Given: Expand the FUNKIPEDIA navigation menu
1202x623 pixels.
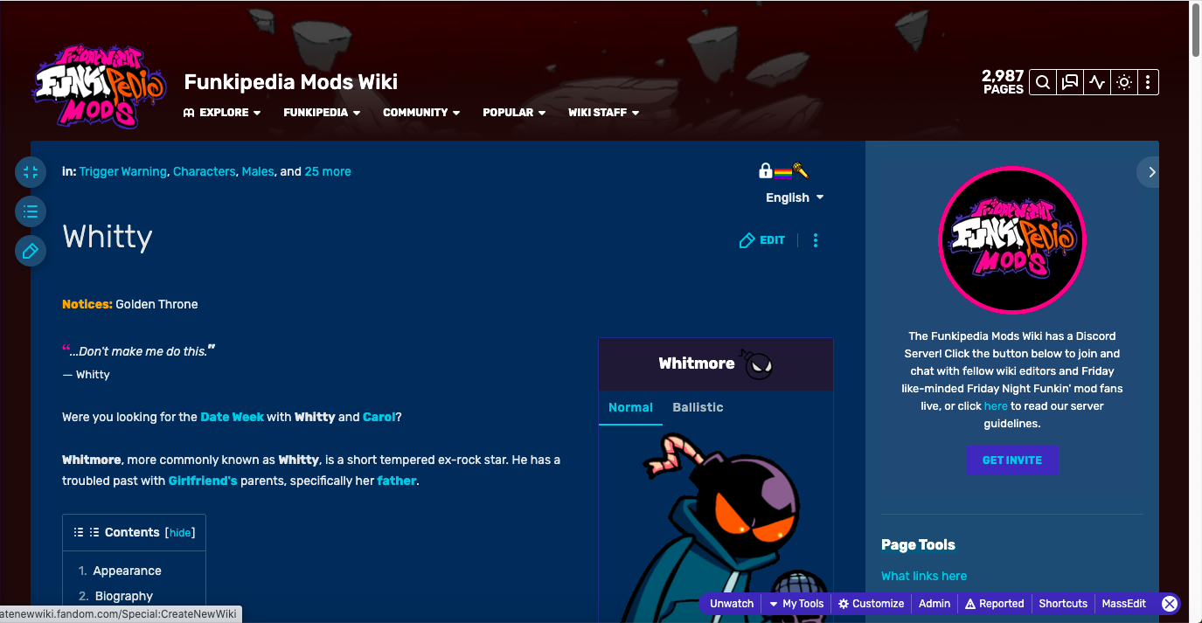Looking at the screenshot, I should [322, 113].
